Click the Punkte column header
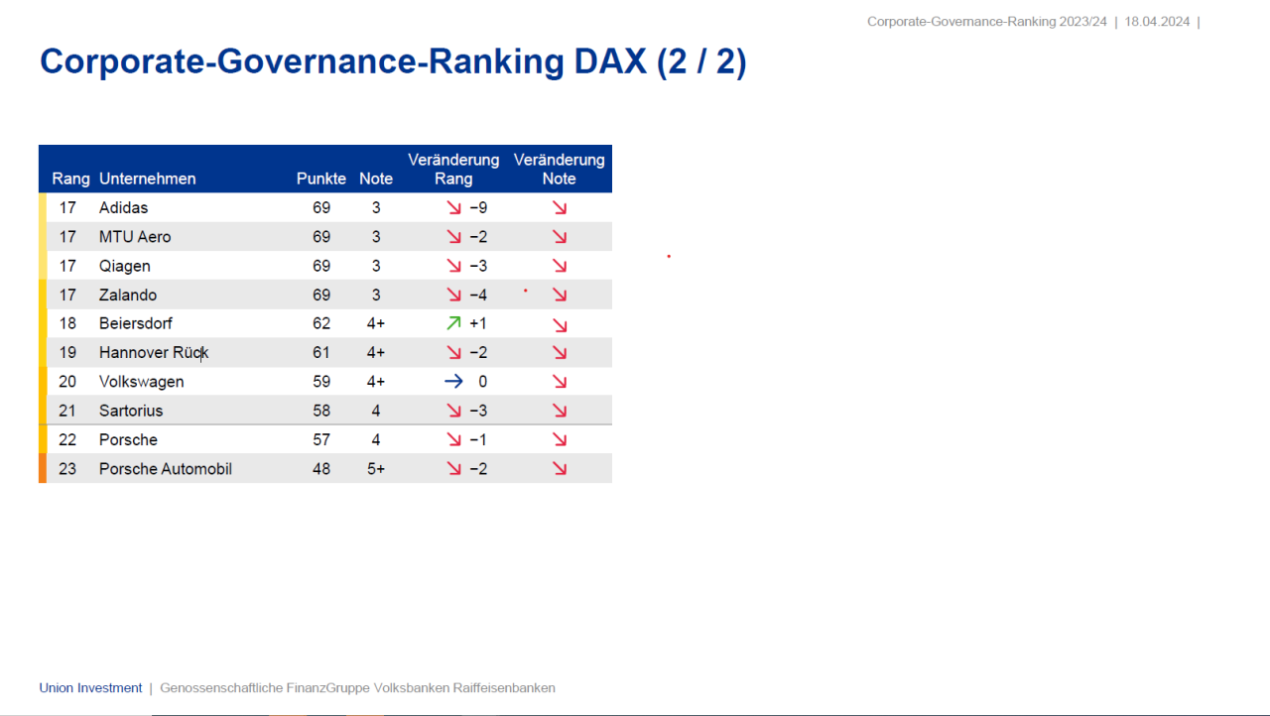The height and width of the screenshot is (716, 1270). tap(320, 179)
